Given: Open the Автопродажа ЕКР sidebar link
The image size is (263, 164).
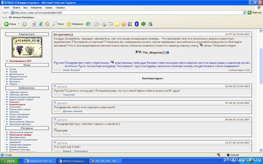Looking at the screenshot, I should pos(20,61).
